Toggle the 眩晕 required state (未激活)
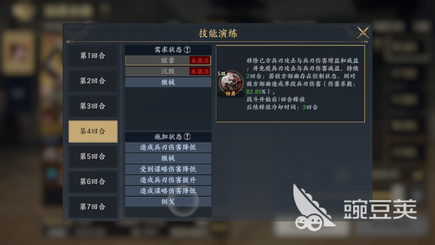This screenshot has width=435, height=245. point(168,61)
